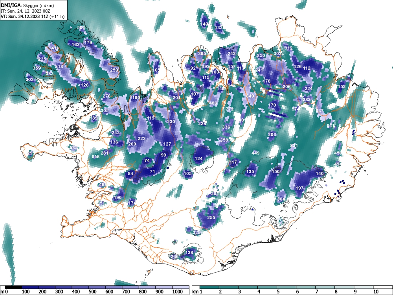Click the visibility value 649

tap(250, 96)
